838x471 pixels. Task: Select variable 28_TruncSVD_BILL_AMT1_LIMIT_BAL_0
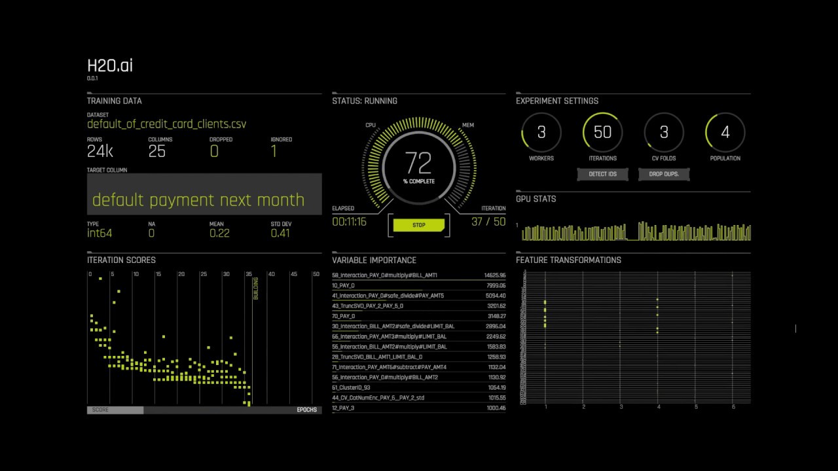pos(419,357)
